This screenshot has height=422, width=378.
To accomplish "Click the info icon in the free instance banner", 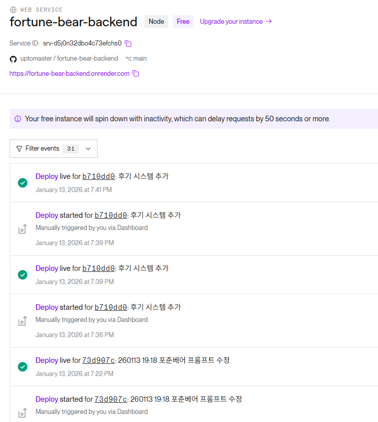I will [x=18, y=119].
